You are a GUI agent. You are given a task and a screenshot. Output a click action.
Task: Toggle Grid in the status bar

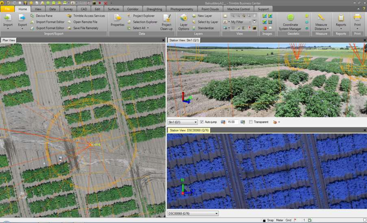tap(288, 220)
